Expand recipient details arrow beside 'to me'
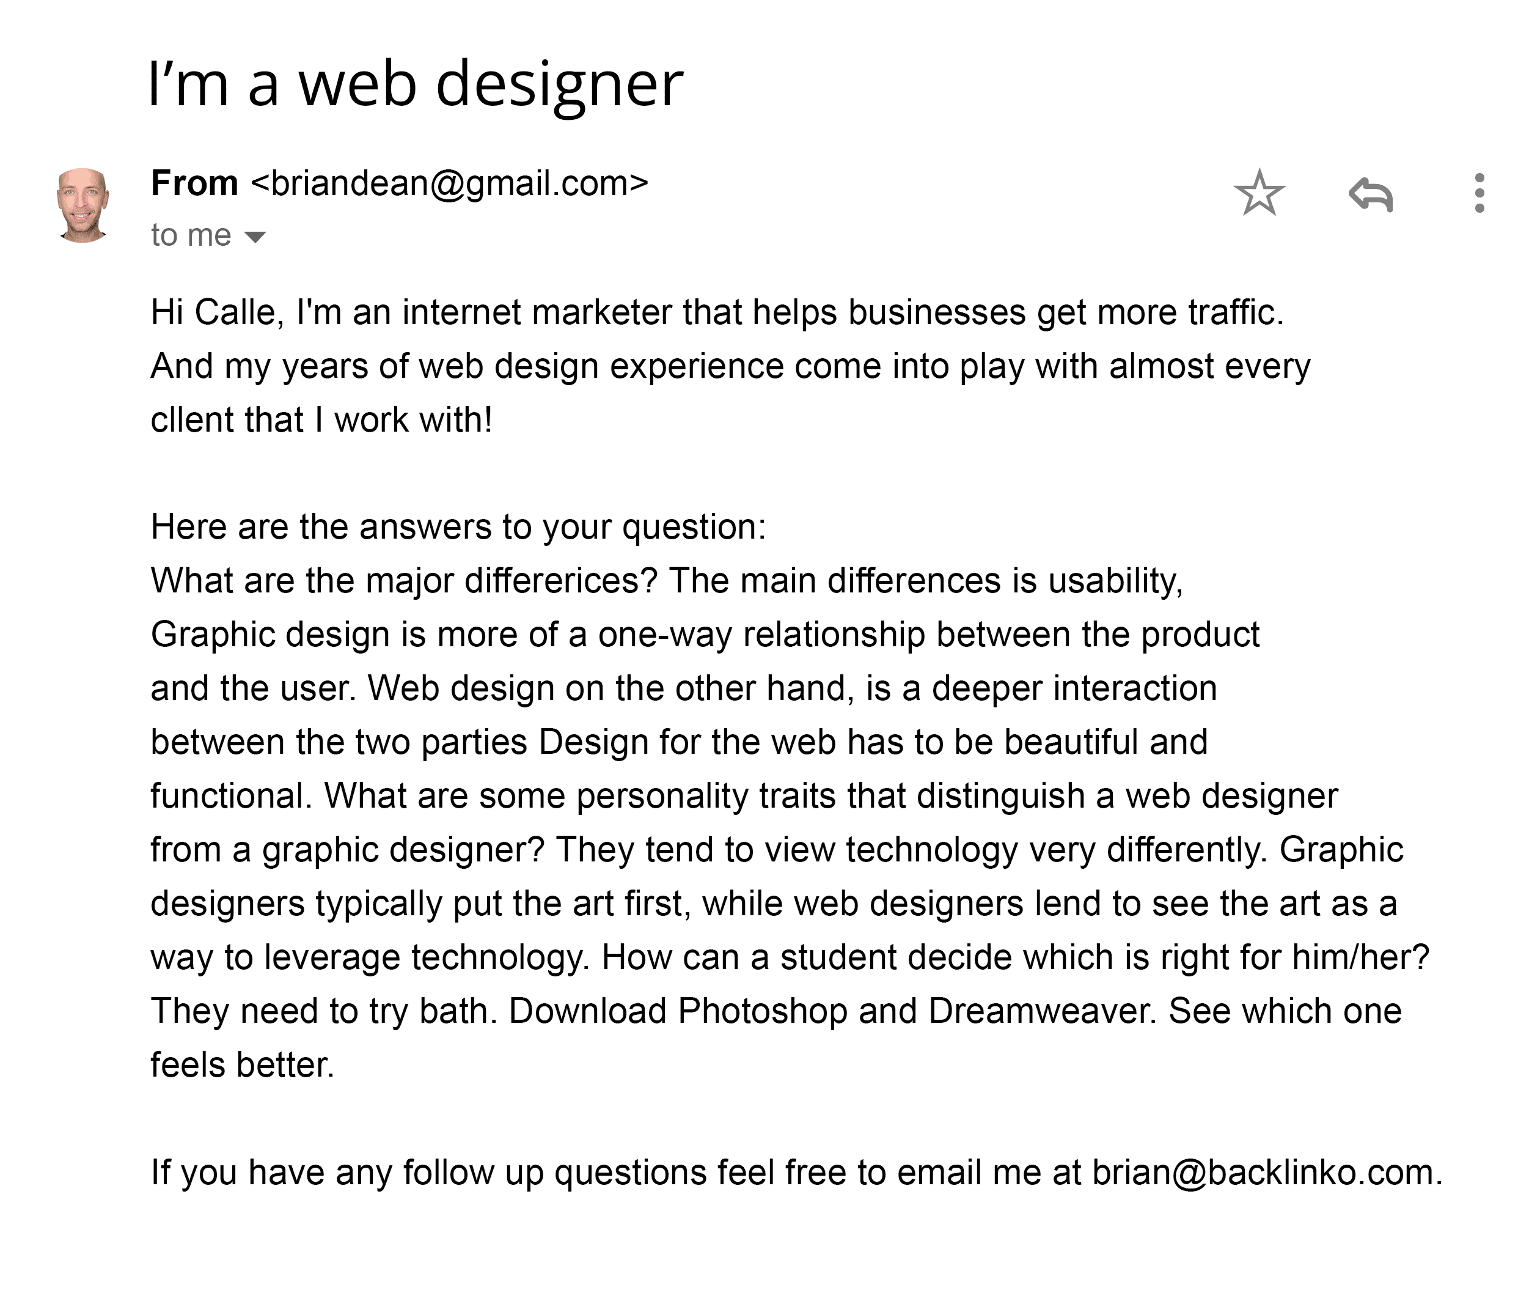The width and height of the screenshot is (1529, 1290). pos(255,237)
